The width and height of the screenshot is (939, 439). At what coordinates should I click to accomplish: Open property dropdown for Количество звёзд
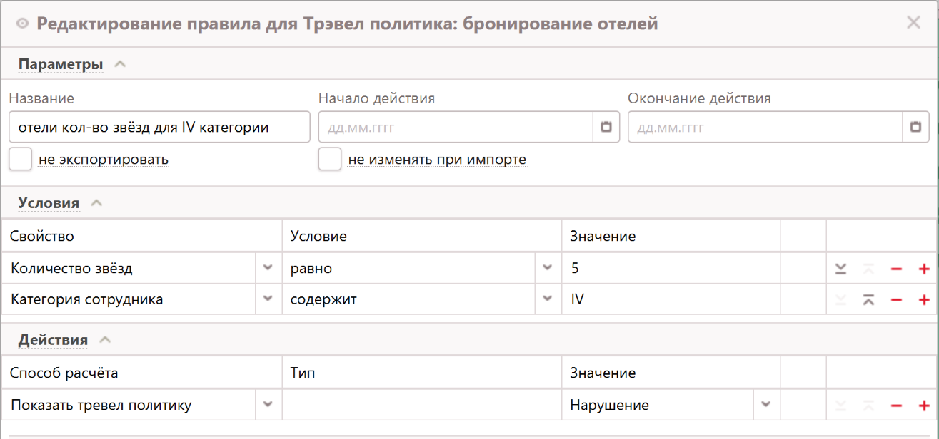268,269
